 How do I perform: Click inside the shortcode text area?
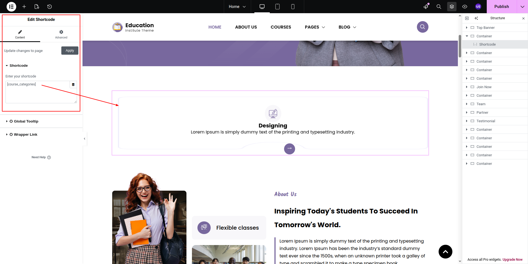(38, 95)
